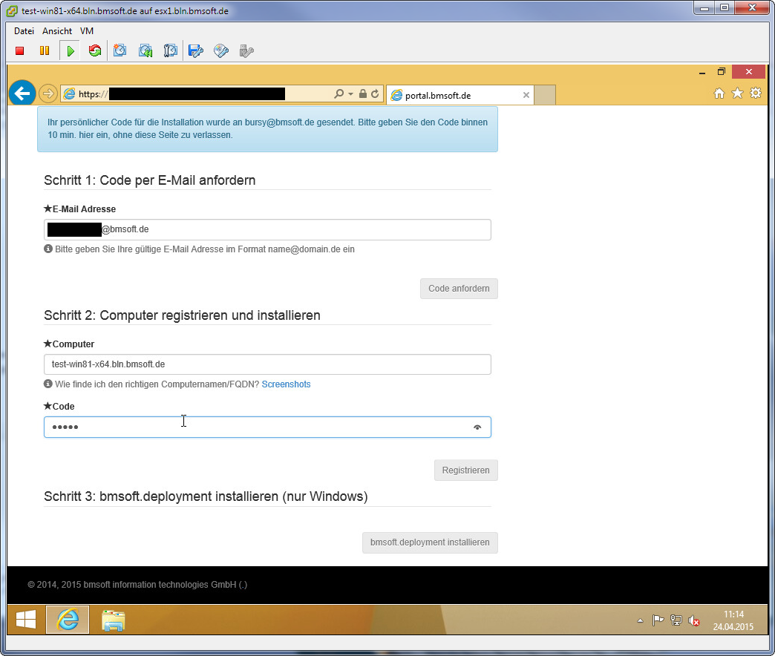Click the Registrieren button
Image resolution: width=775 pixels, height=656 pixels.
pos(465,470)
